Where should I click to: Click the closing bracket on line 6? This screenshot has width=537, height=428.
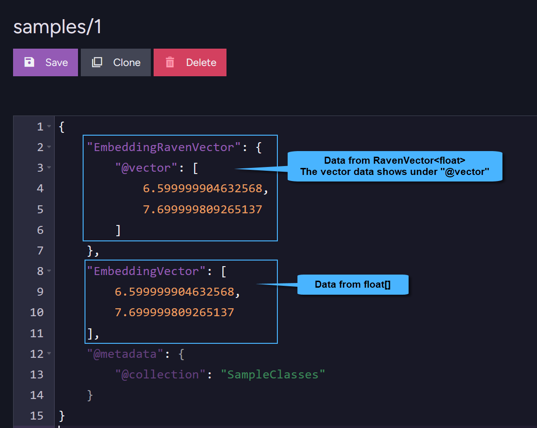pyautogui.click(x=118, y=230)
